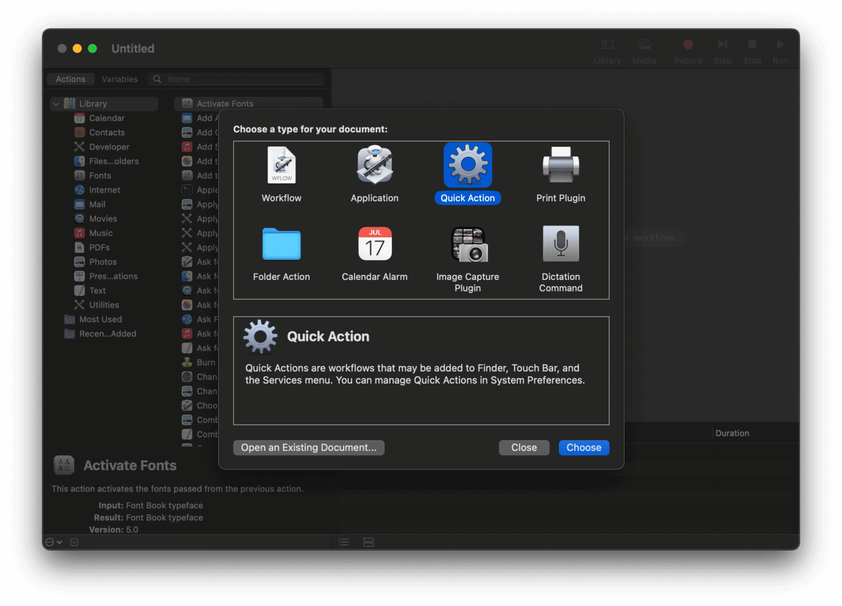Viewport: 842px width, 606px height.
Task: Switch to the Variables tab
Action: (120, 79)
